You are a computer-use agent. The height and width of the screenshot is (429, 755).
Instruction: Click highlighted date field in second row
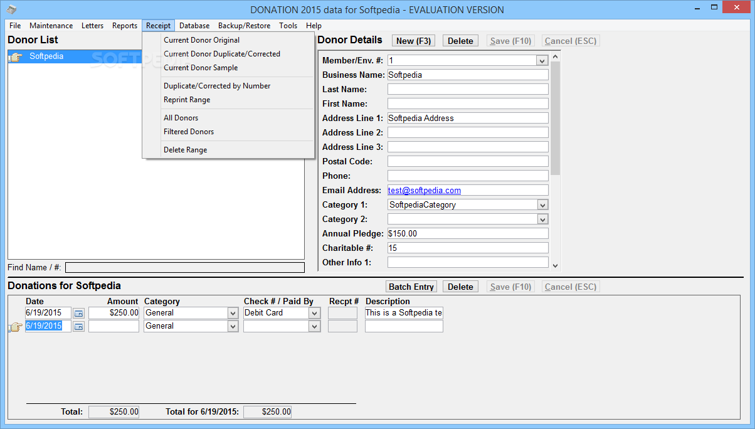click(x=48, y=326)
